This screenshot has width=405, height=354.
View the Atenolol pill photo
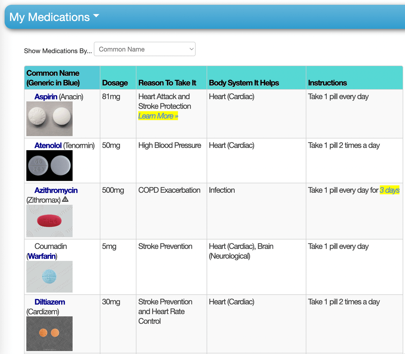(49, 166)
